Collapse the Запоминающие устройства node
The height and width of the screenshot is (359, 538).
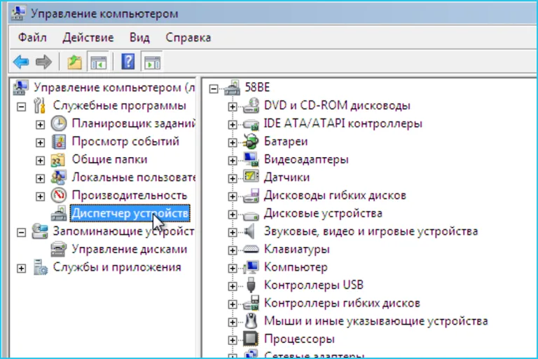[21, 233]
